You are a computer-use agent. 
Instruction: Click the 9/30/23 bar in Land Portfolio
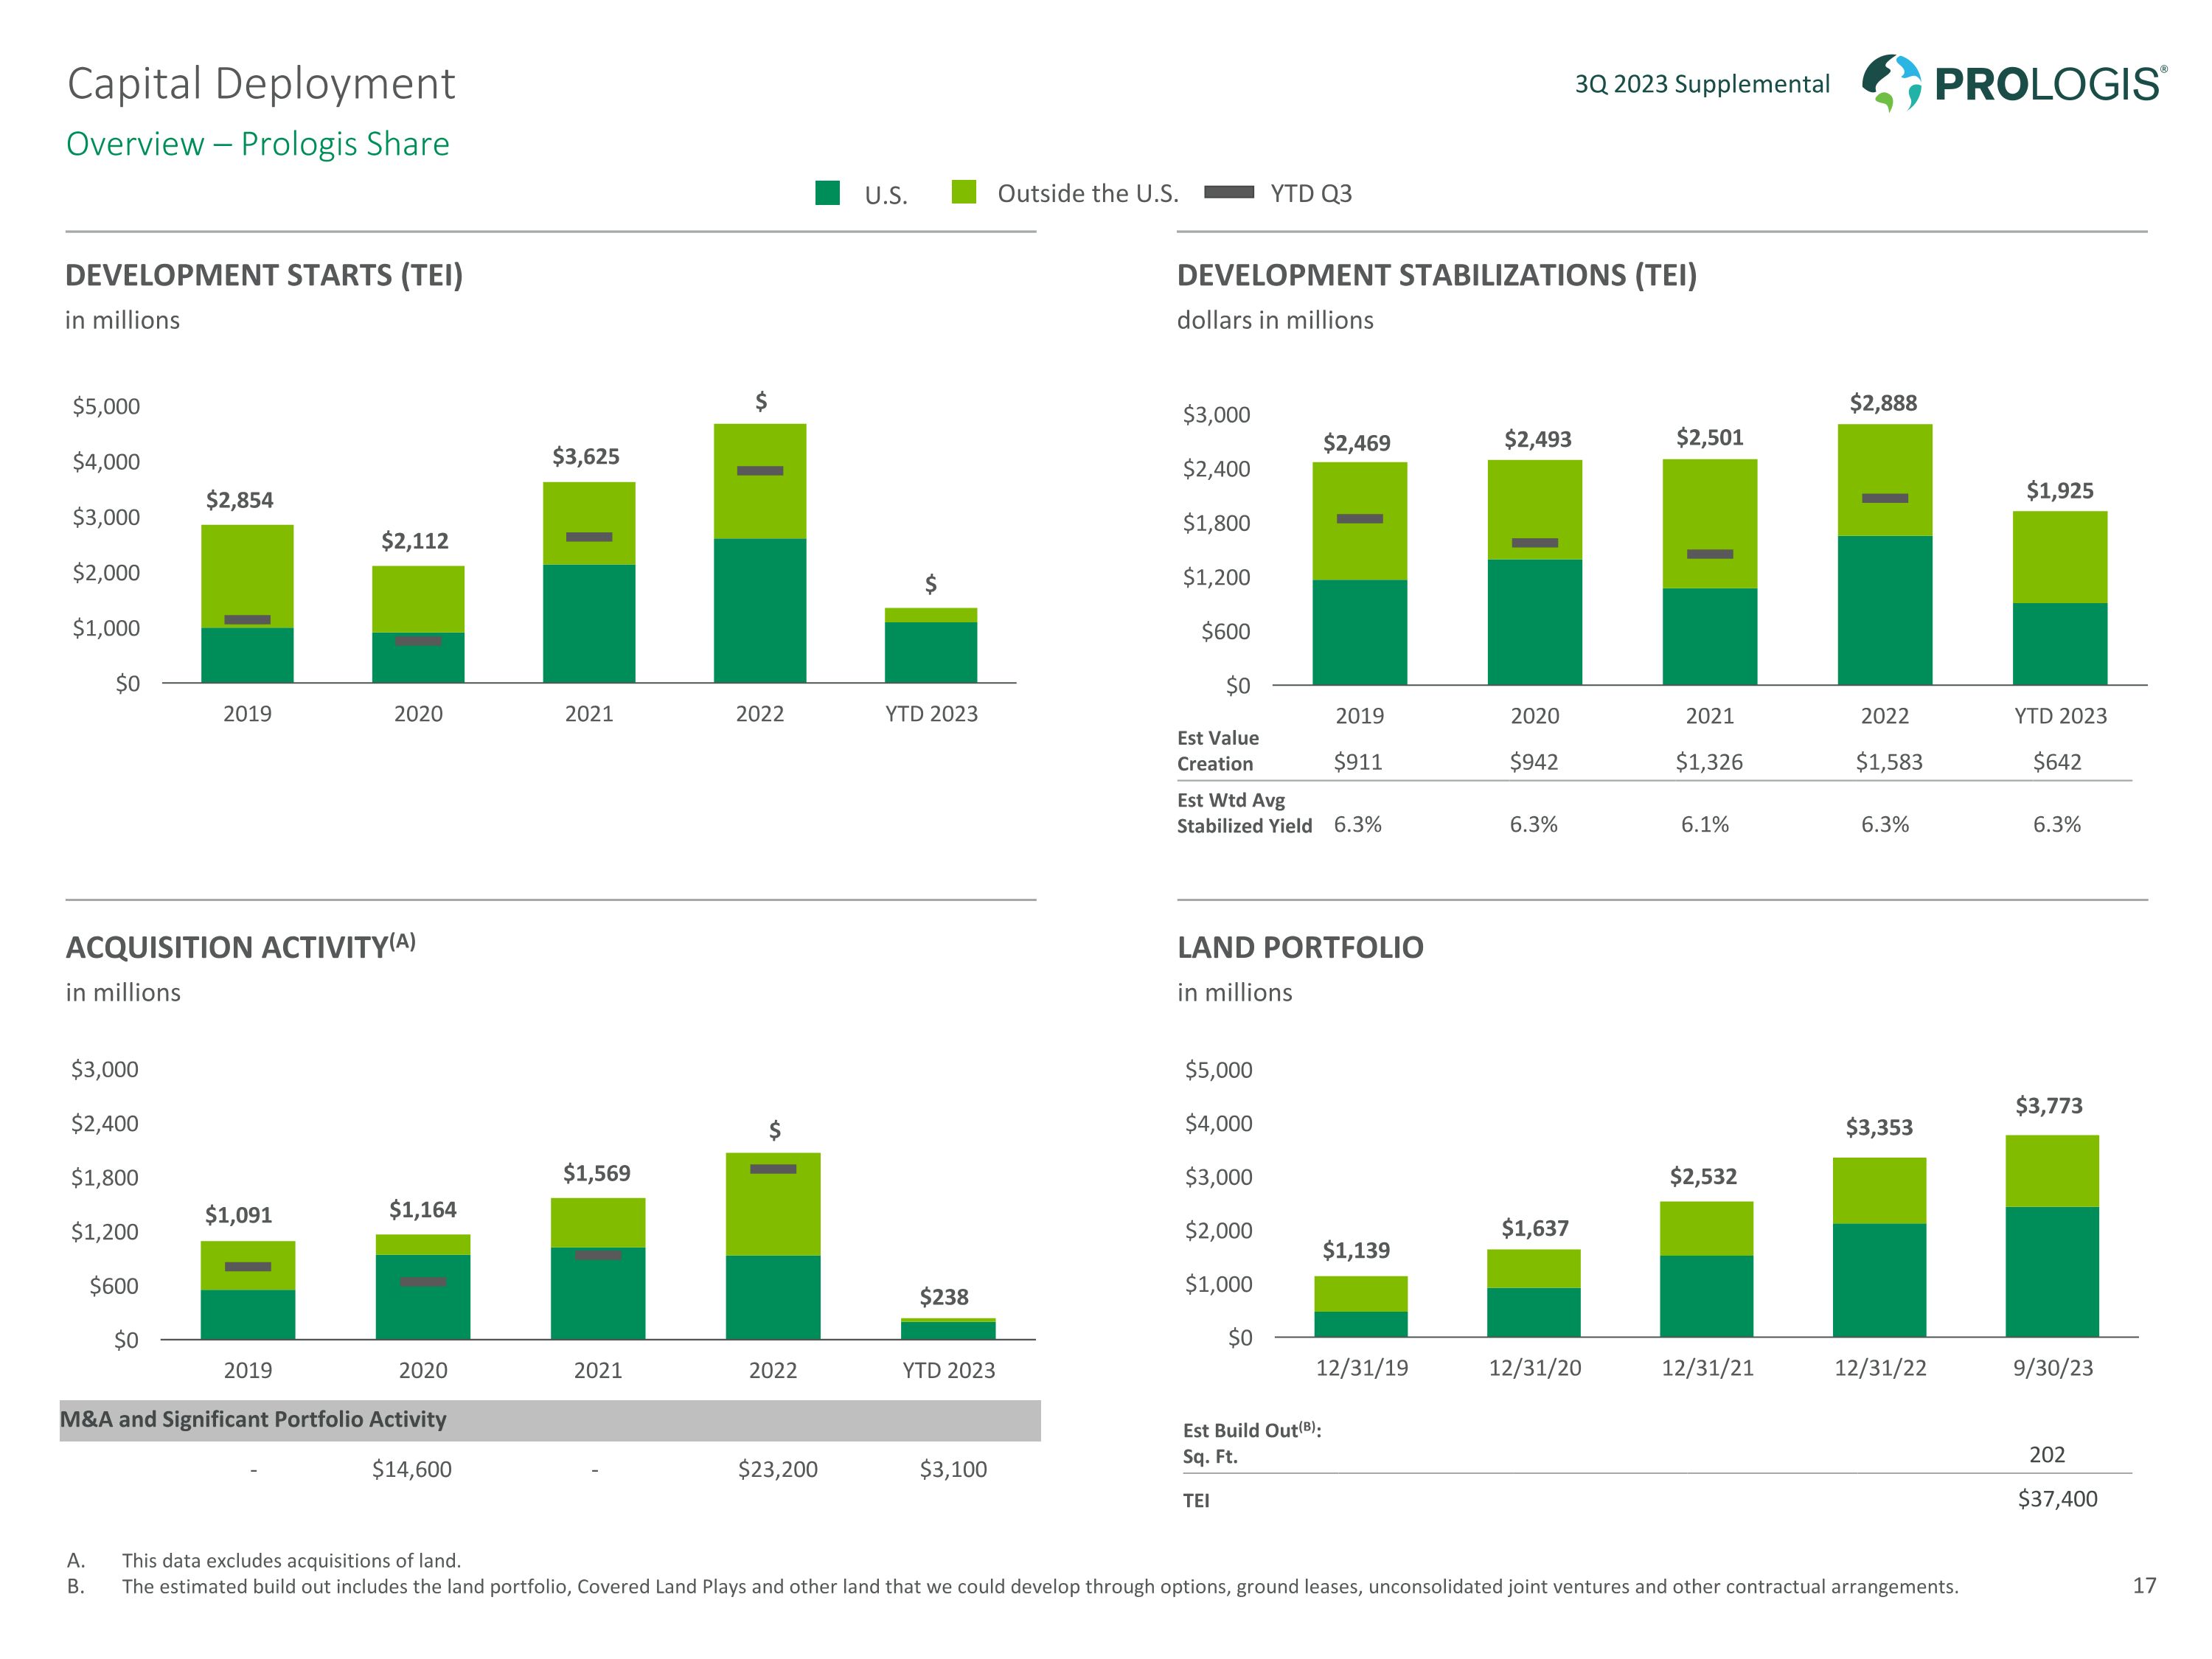(2051, 1235)
